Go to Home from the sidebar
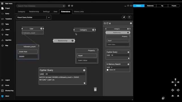 click(5, 85)
